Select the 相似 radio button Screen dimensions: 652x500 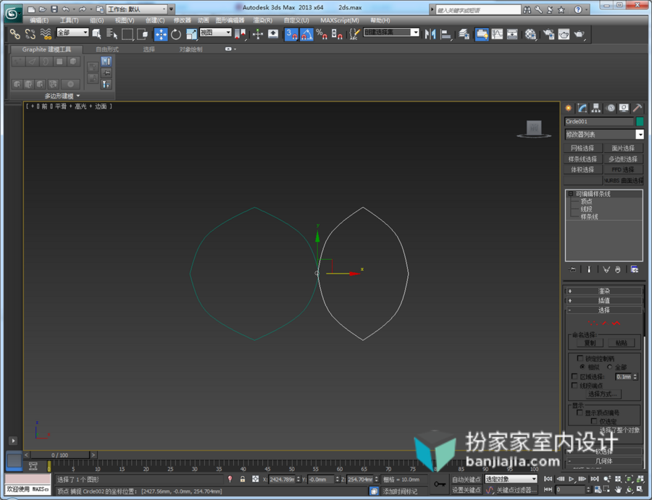(582, 367)
